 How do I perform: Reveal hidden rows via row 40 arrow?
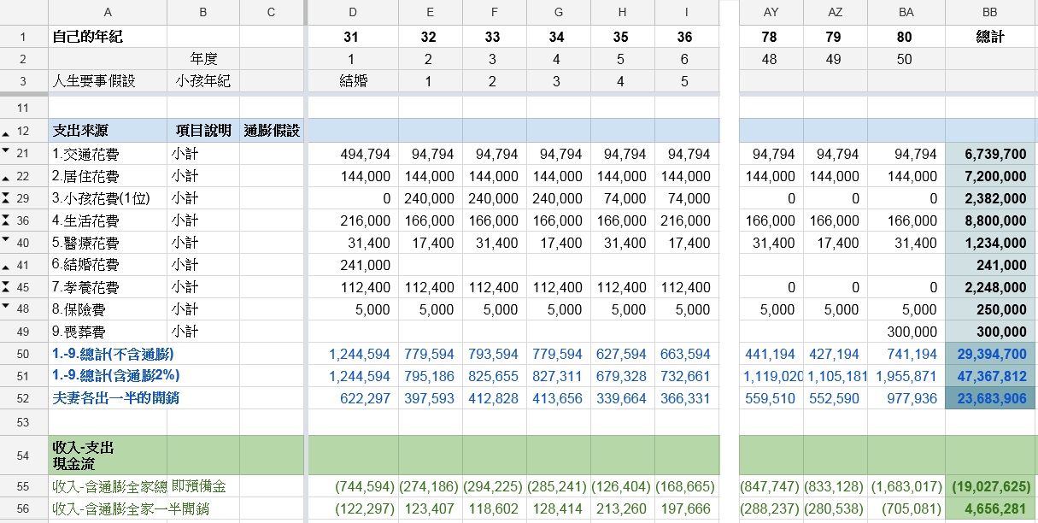pos(6,240)
